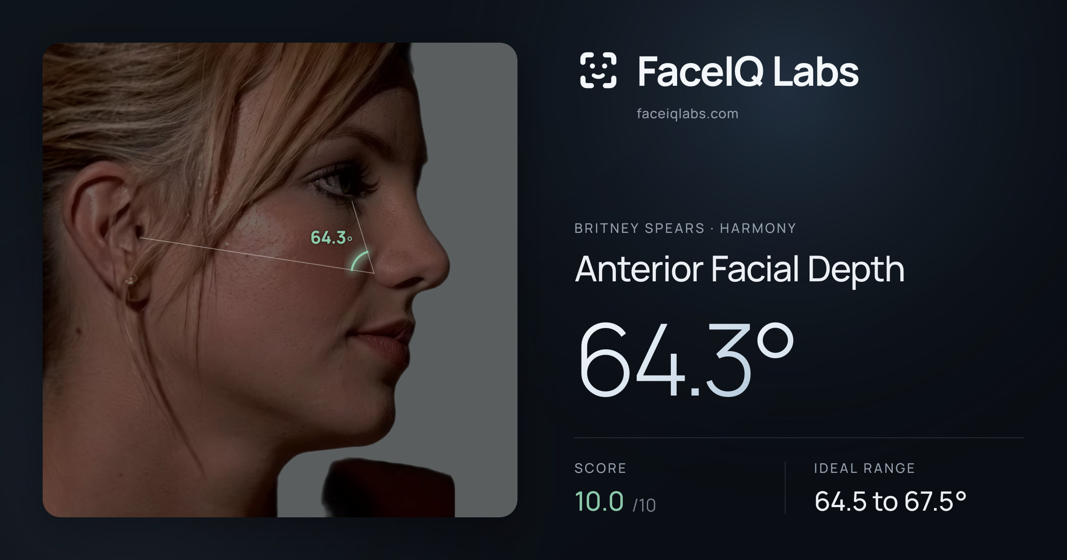Image resolution: width=1067 pixels, height=560 pixels.
Task: Click the /10 score denominator
Action: tap(644, 505)
